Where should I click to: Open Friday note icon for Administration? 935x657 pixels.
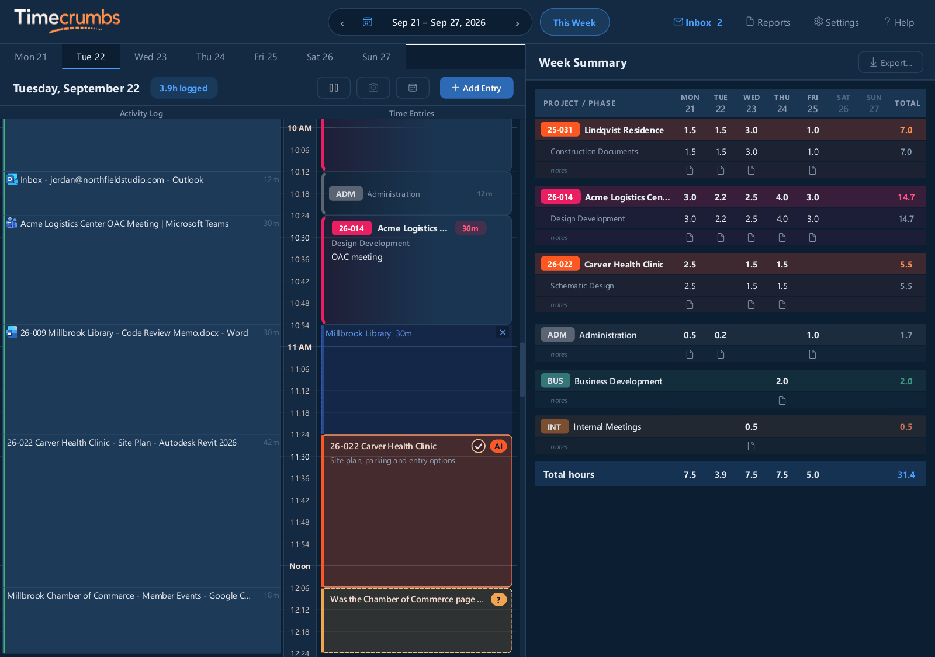(x=813, y=354)
